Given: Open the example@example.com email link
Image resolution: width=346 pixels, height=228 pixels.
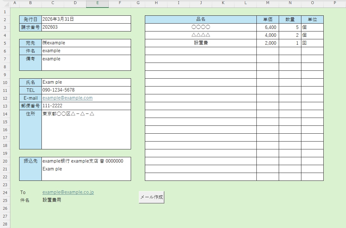Looking at the screenshot, I should coord(68,98).
